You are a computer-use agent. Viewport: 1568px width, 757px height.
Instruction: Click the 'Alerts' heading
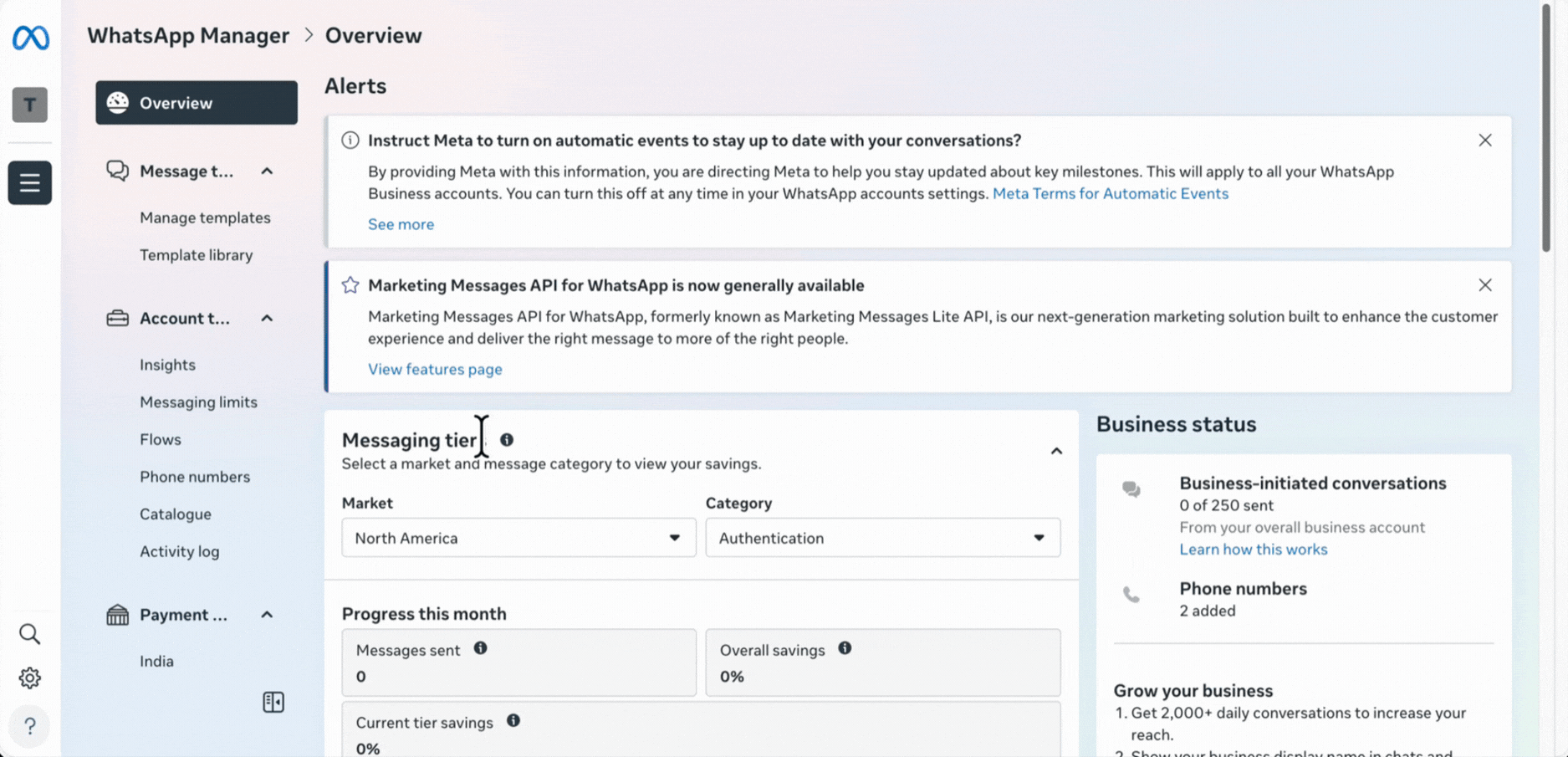pos(355,86)
